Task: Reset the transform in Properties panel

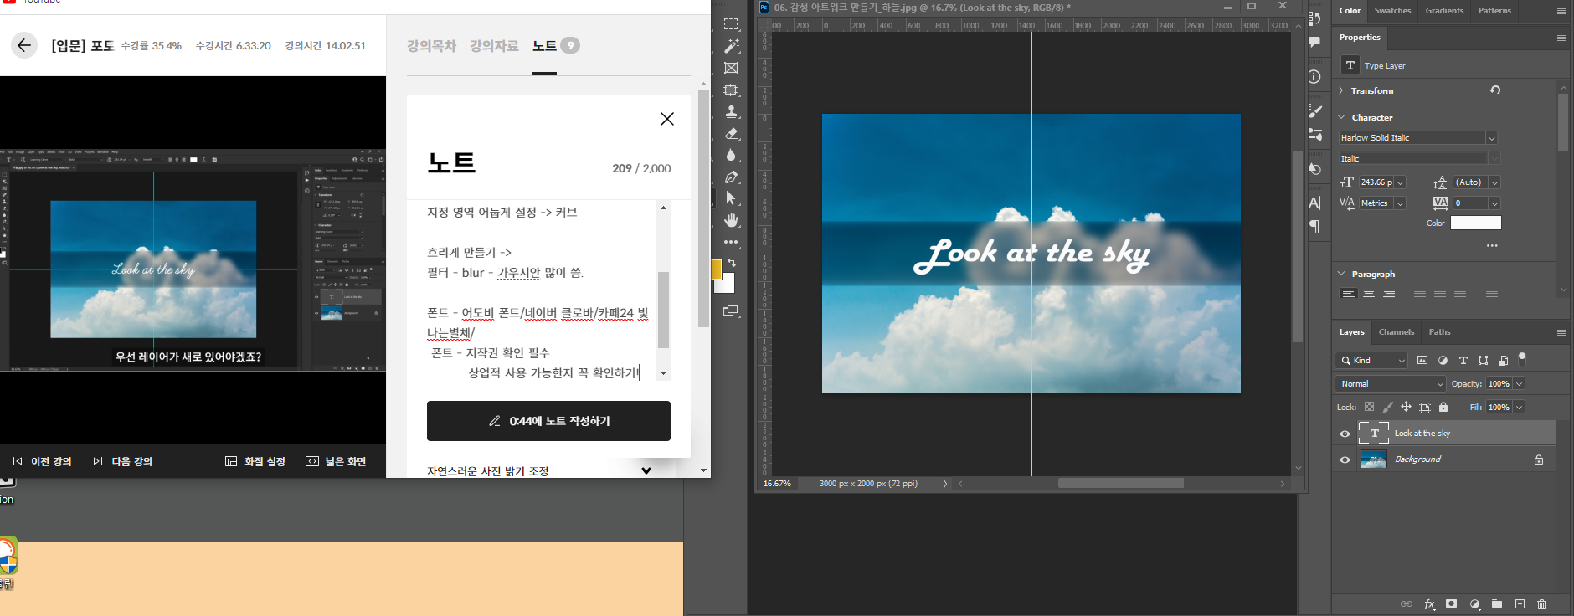Action: 1494,90
